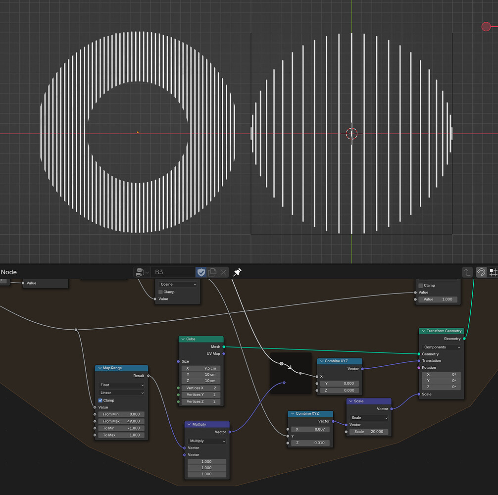Select the Map Range Result output socket
This screenshot has height=495, width=498.
point(149,376)
